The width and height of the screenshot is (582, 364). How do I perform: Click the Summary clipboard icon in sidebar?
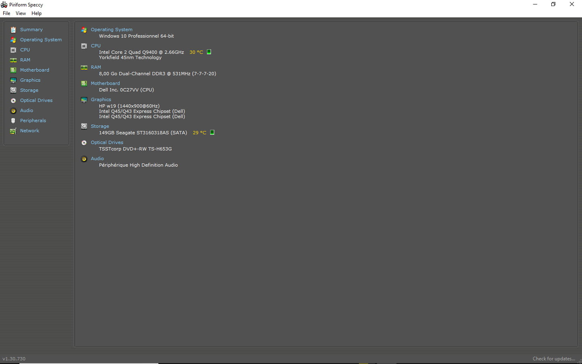(x=13, y=30)
